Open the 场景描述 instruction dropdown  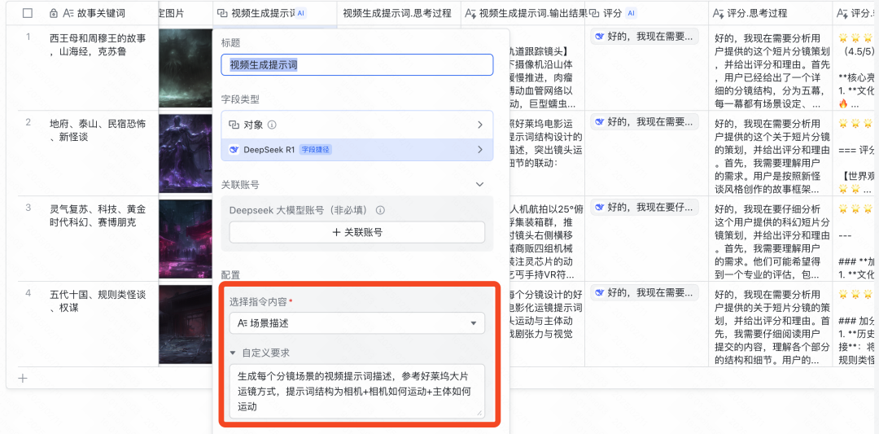(357, 323)
